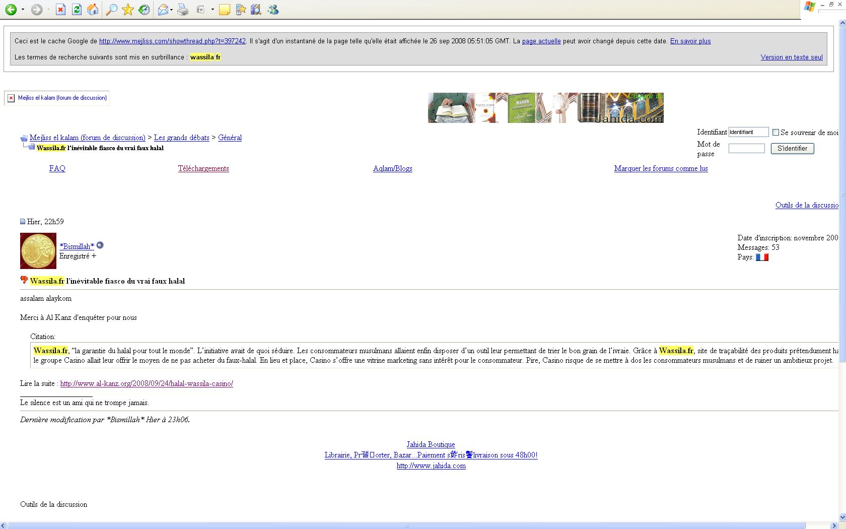Click the forum folder icon beside the breadcrumb
The image size is (846, 529).
(24, 138)
